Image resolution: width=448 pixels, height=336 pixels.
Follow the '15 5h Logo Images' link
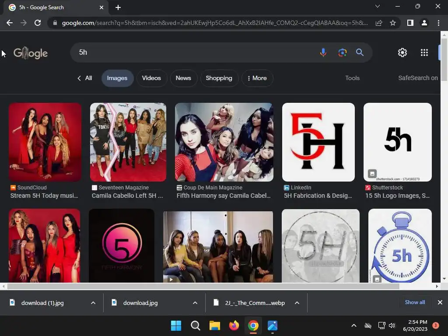(x=397, y=196)
